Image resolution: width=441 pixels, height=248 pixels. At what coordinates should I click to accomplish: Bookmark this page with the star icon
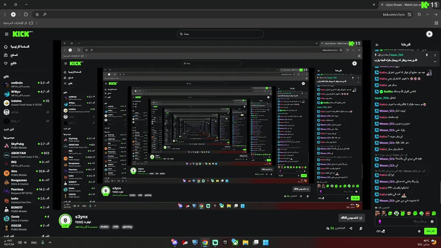pyautogui.click(x=37, y=14)
